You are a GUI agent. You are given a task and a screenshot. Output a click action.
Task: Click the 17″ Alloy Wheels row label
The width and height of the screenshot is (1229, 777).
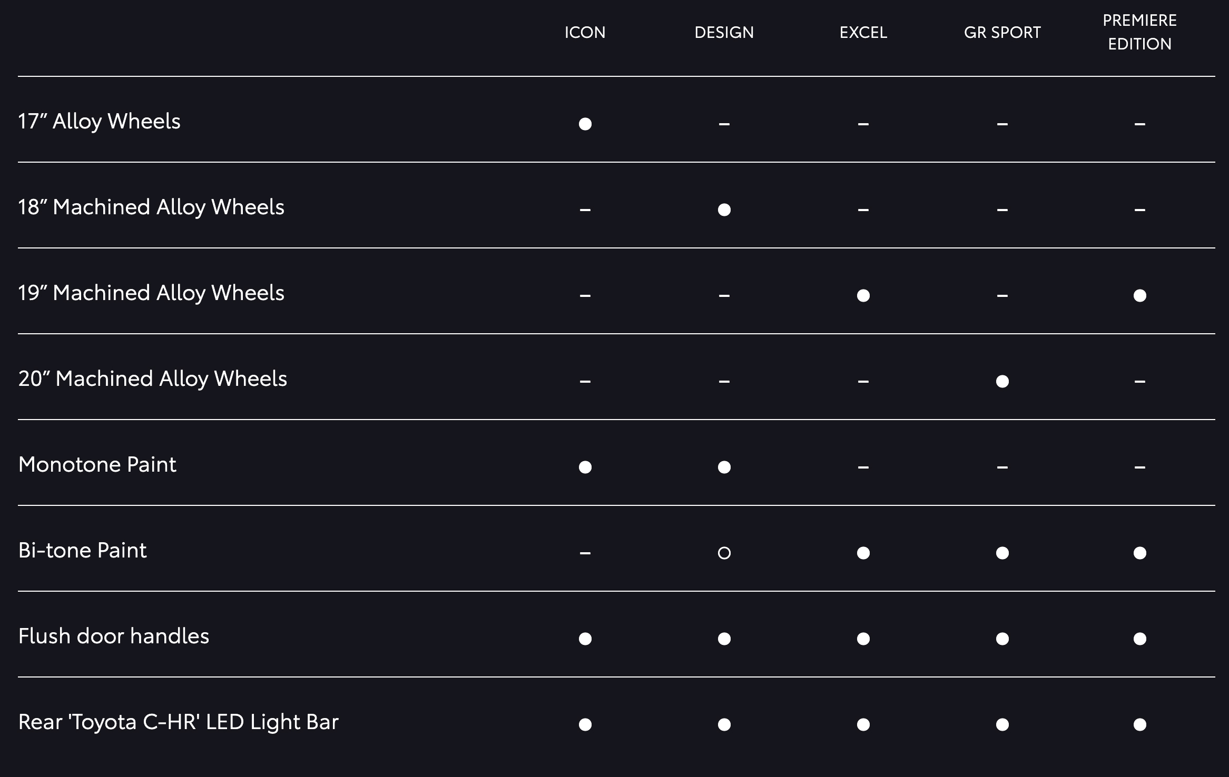click(x=99, y=122)
